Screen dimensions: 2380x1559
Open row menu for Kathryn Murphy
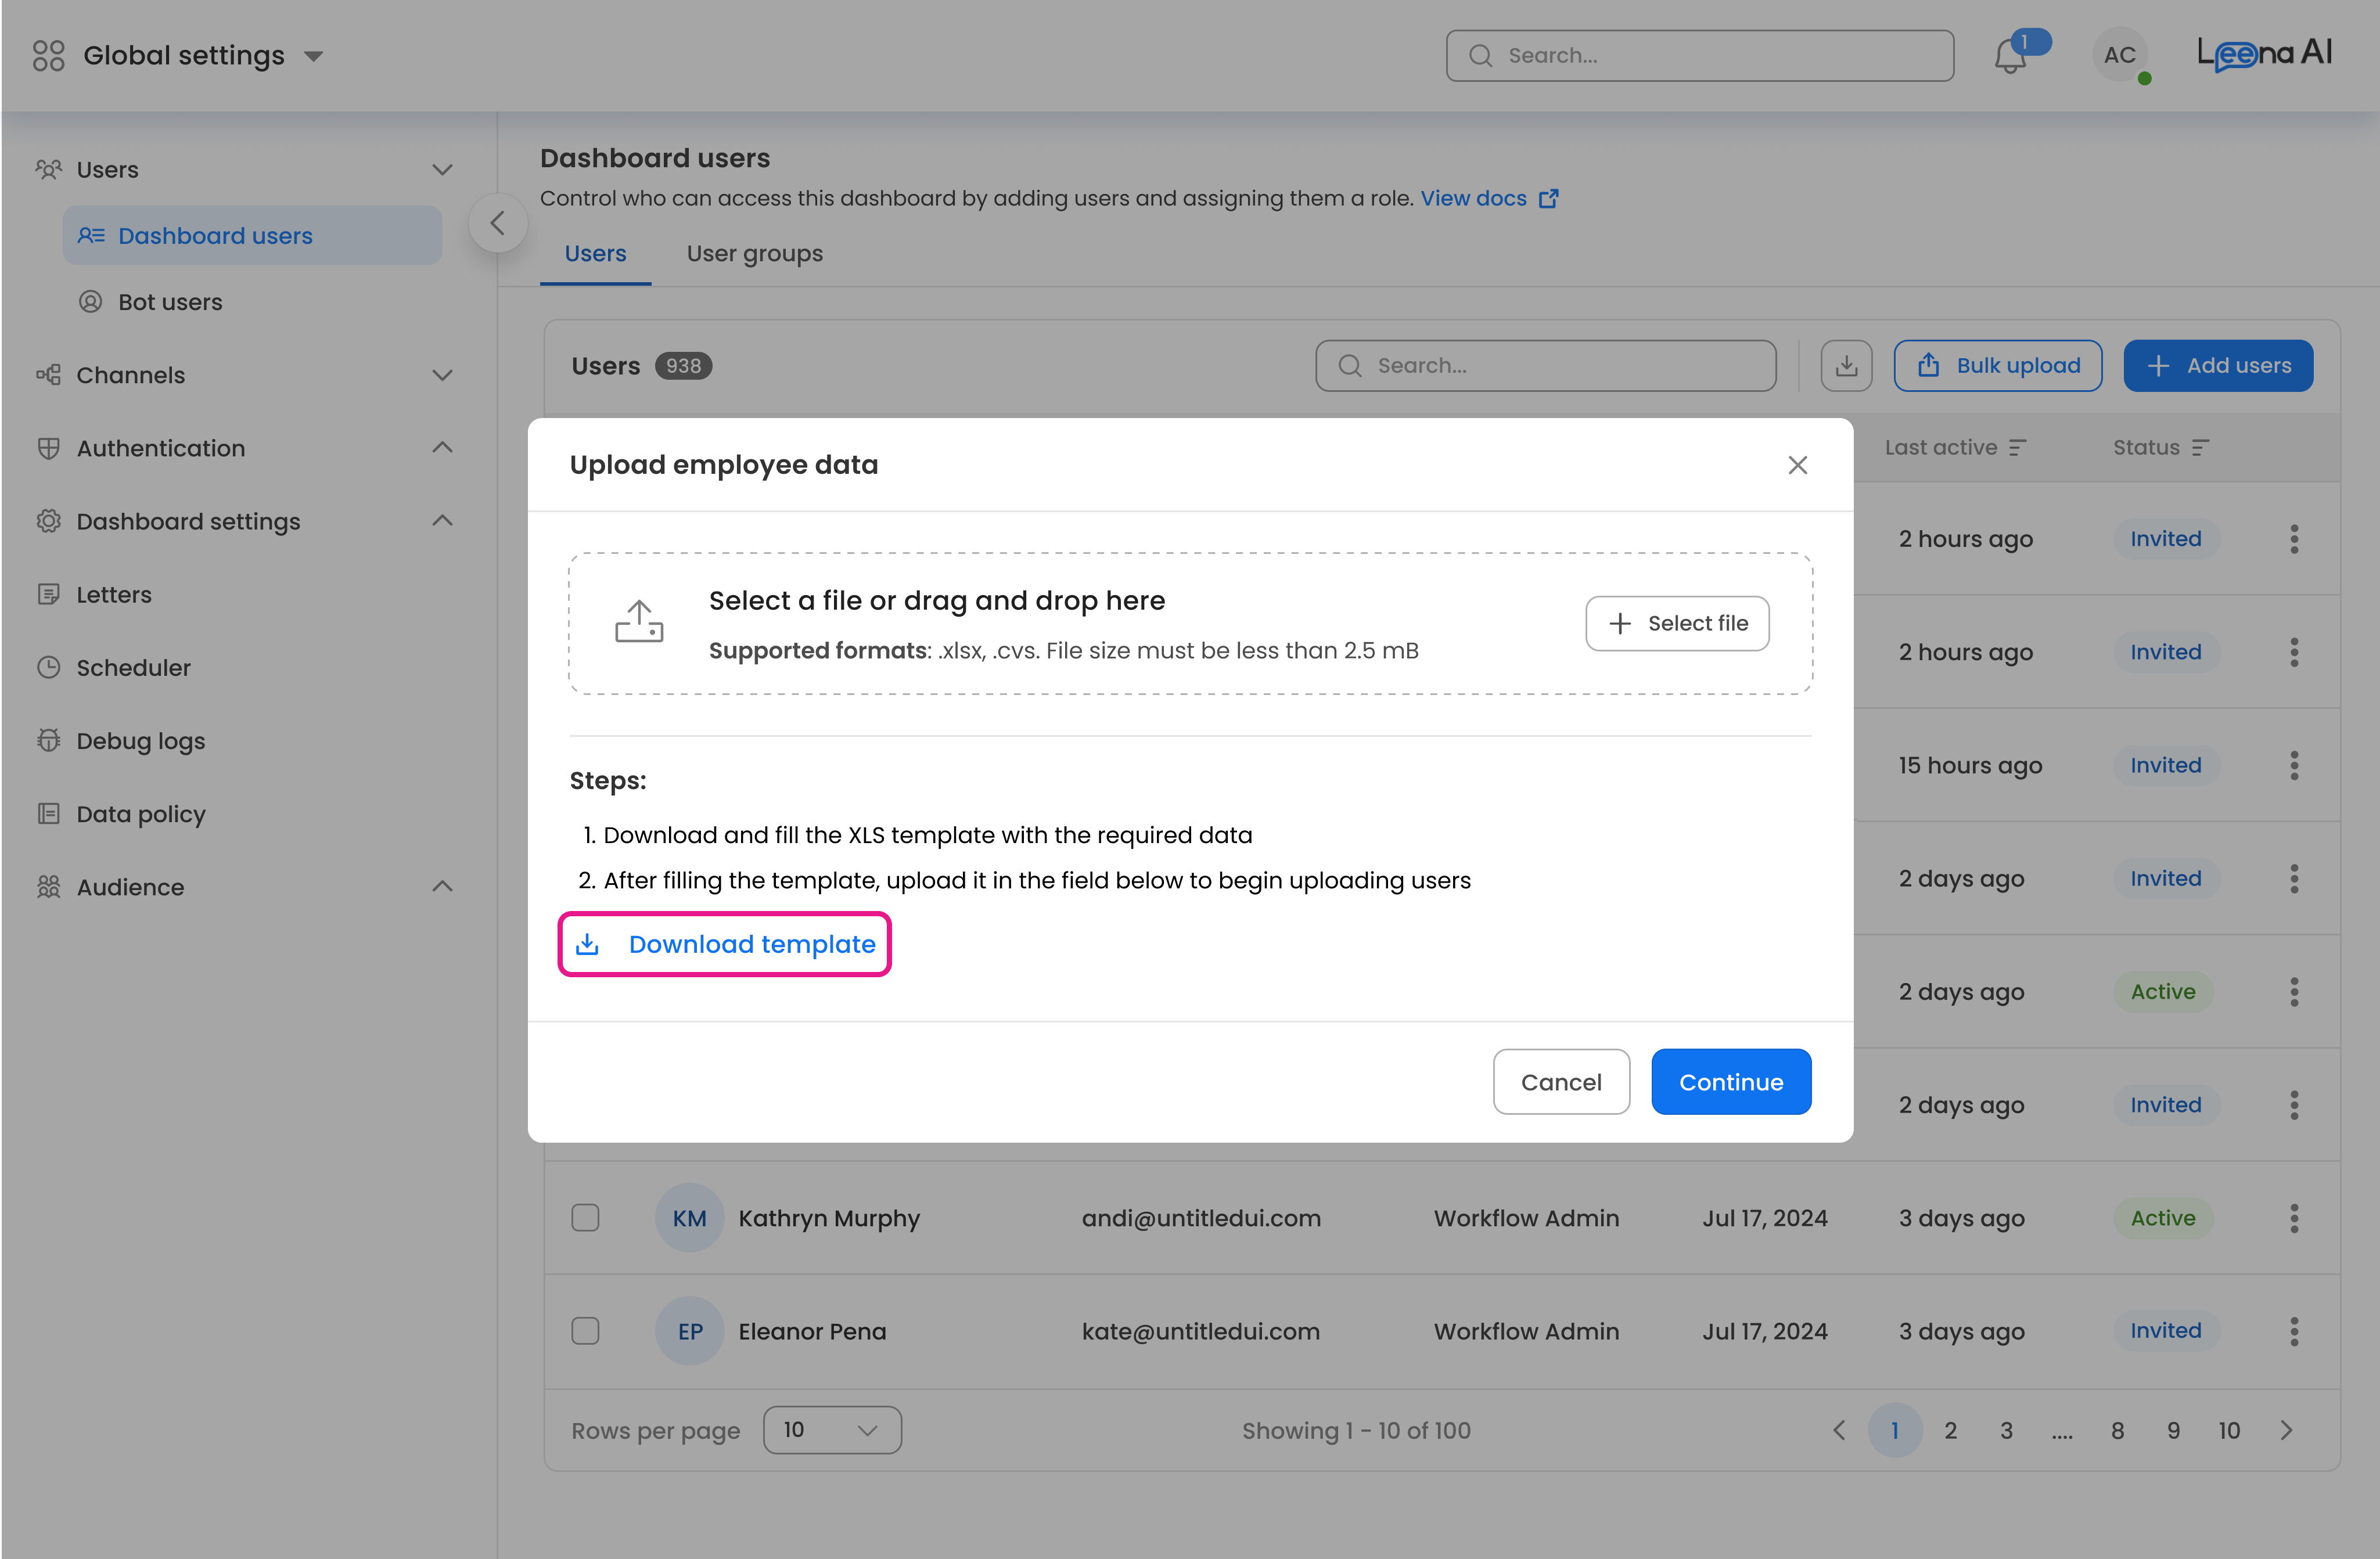coord(2293,1218)
